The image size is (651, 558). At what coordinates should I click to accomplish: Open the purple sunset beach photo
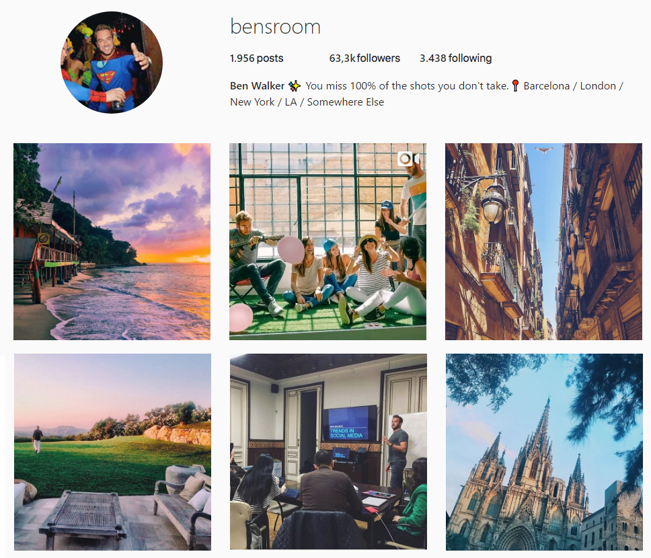tap(112, 241)
